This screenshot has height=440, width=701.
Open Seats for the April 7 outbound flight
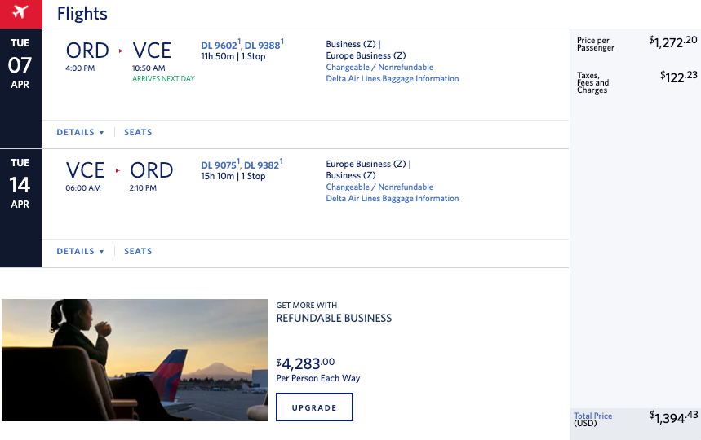coord(138,132)
